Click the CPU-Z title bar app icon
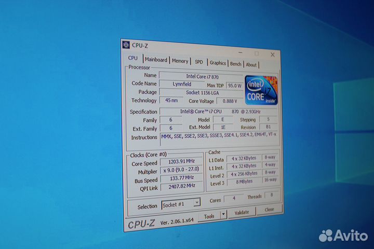The image size is (374, 249). click(x=126, y=45)
